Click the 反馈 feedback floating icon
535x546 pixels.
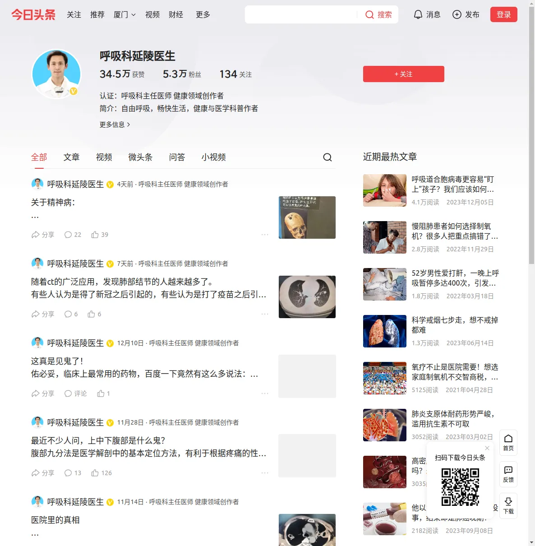pyautogui.click(x=508, y=474)
